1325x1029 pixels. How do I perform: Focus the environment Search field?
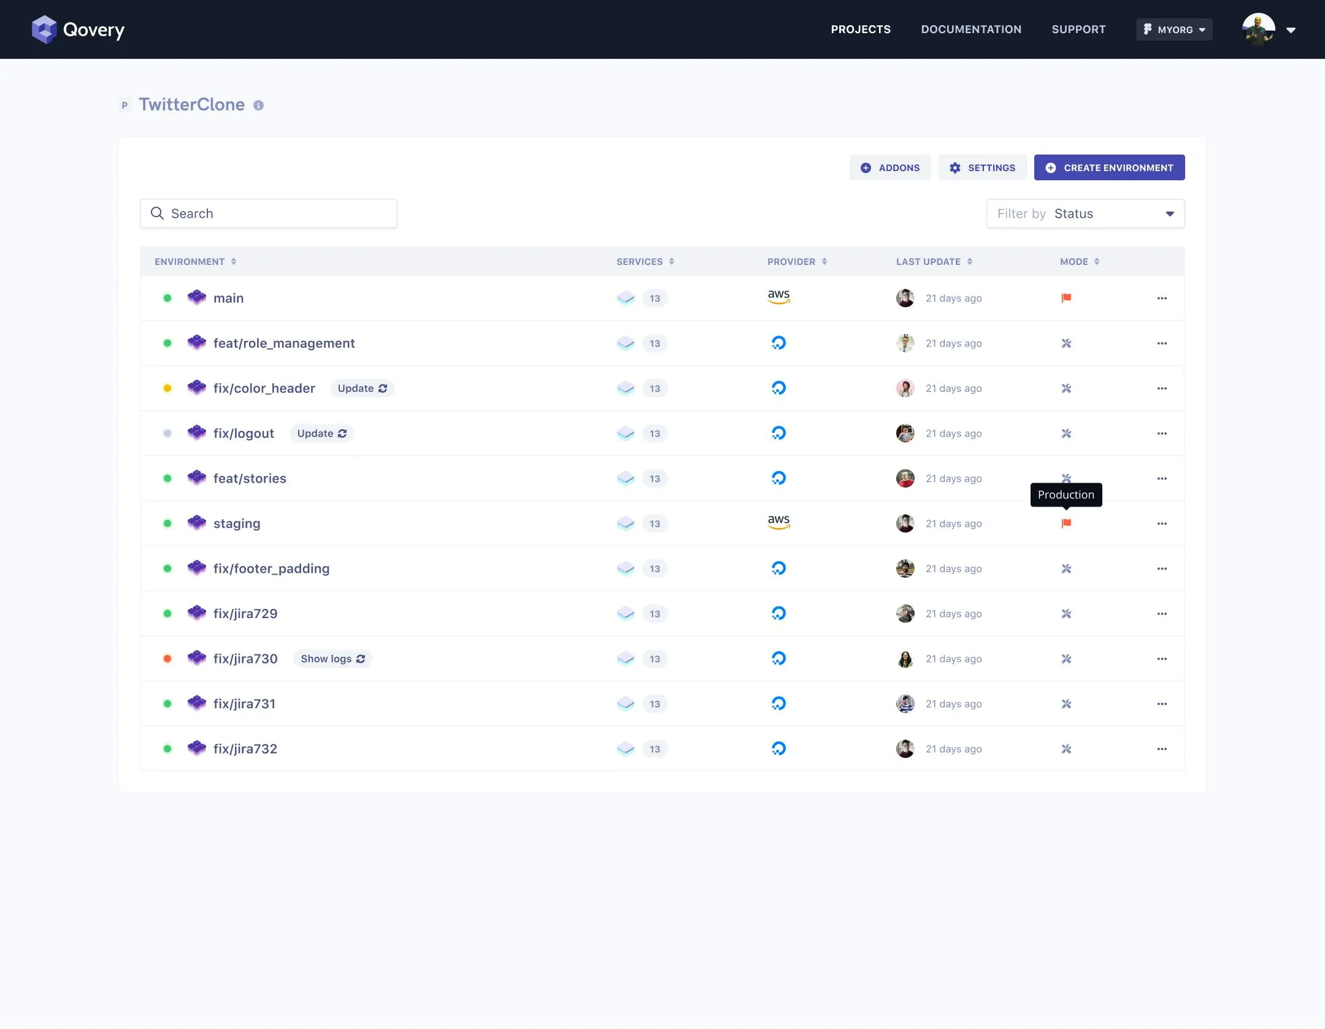pyautogui.click(x=269, y=213)
